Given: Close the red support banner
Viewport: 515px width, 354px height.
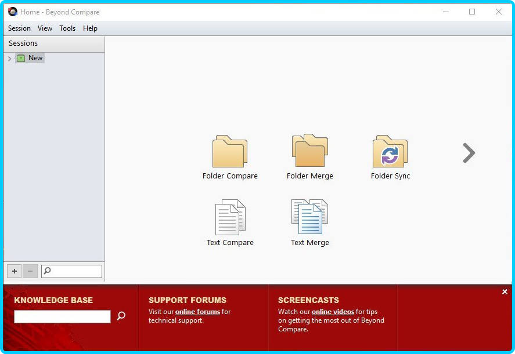Looking at the screenshot, I should [505, 292].
